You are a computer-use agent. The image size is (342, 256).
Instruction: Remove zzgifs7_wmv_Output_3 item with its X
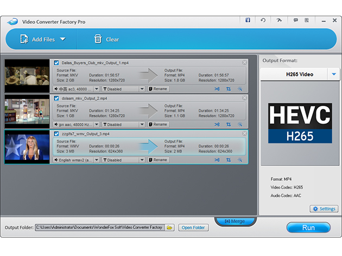click(x=244, y=133)
